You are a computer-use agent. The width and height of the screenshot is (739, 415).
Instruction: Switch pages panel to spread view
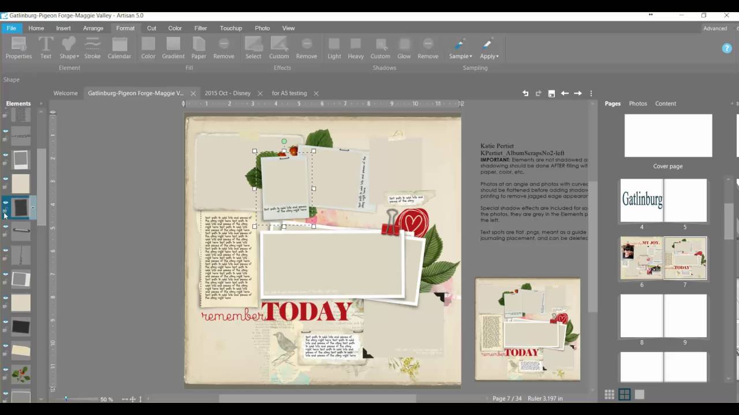tap(625, 394)
